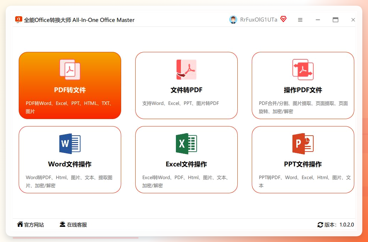The height and width of the screenshot is (242, 368).
Task: Click the PDF转文件 title text
Action: (x=70, y=90)
